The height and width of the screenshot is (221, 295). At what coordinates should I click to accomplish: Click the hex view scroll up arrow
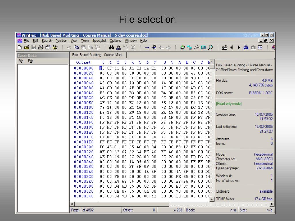pyautogui.click(x=212, y=62)
